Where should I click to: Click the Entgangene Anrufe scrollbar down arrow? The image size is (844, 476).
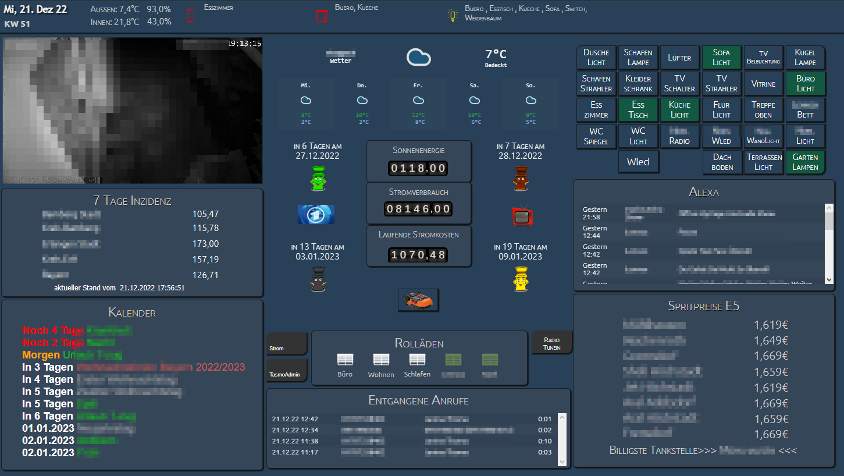pos(562,461)
